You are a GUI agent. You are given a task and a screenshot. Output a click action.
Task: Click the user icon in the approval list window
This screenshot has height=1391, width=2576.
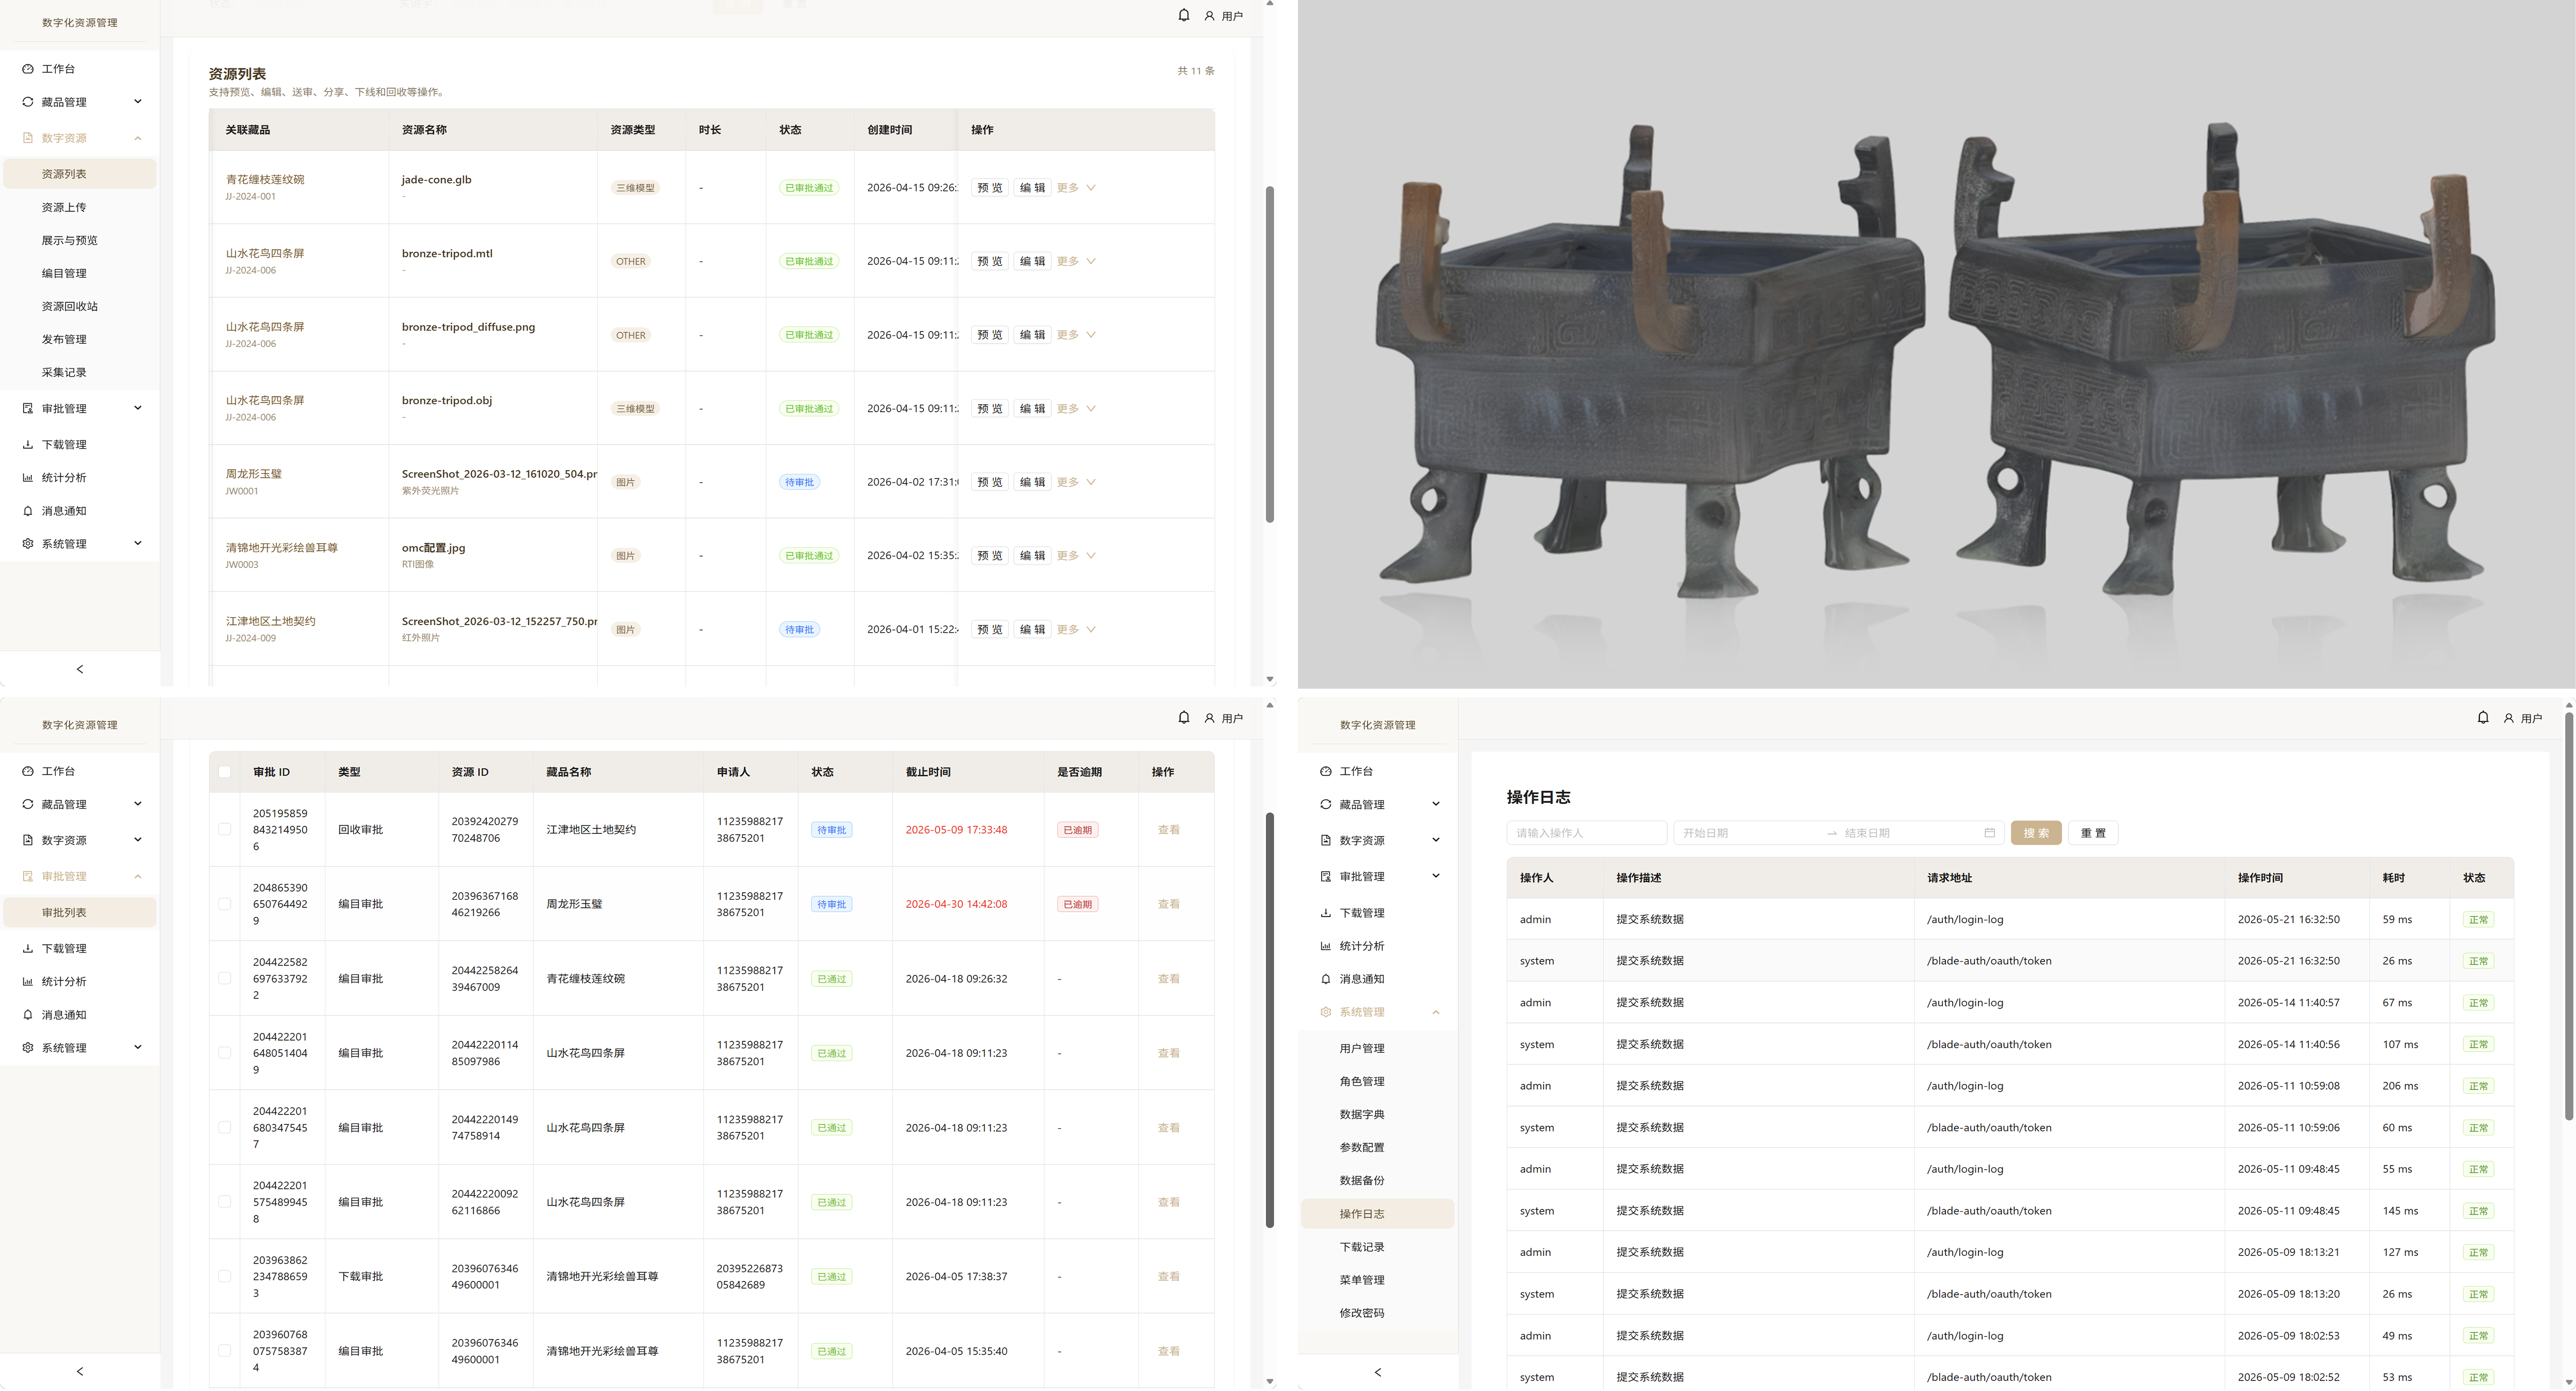[1209, 718]
